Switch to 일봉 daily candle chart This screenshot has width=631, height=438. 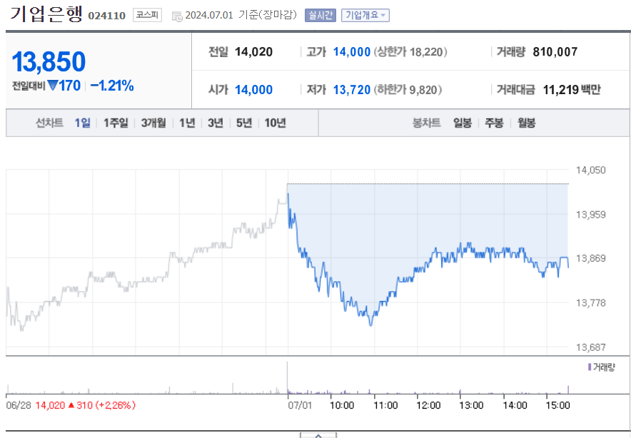tap(463, 123)
